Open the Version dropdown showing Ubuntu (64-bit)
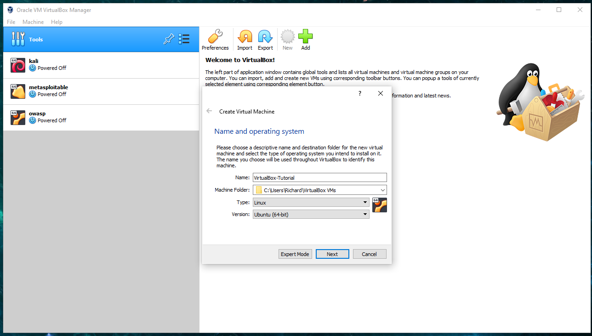 311,214
